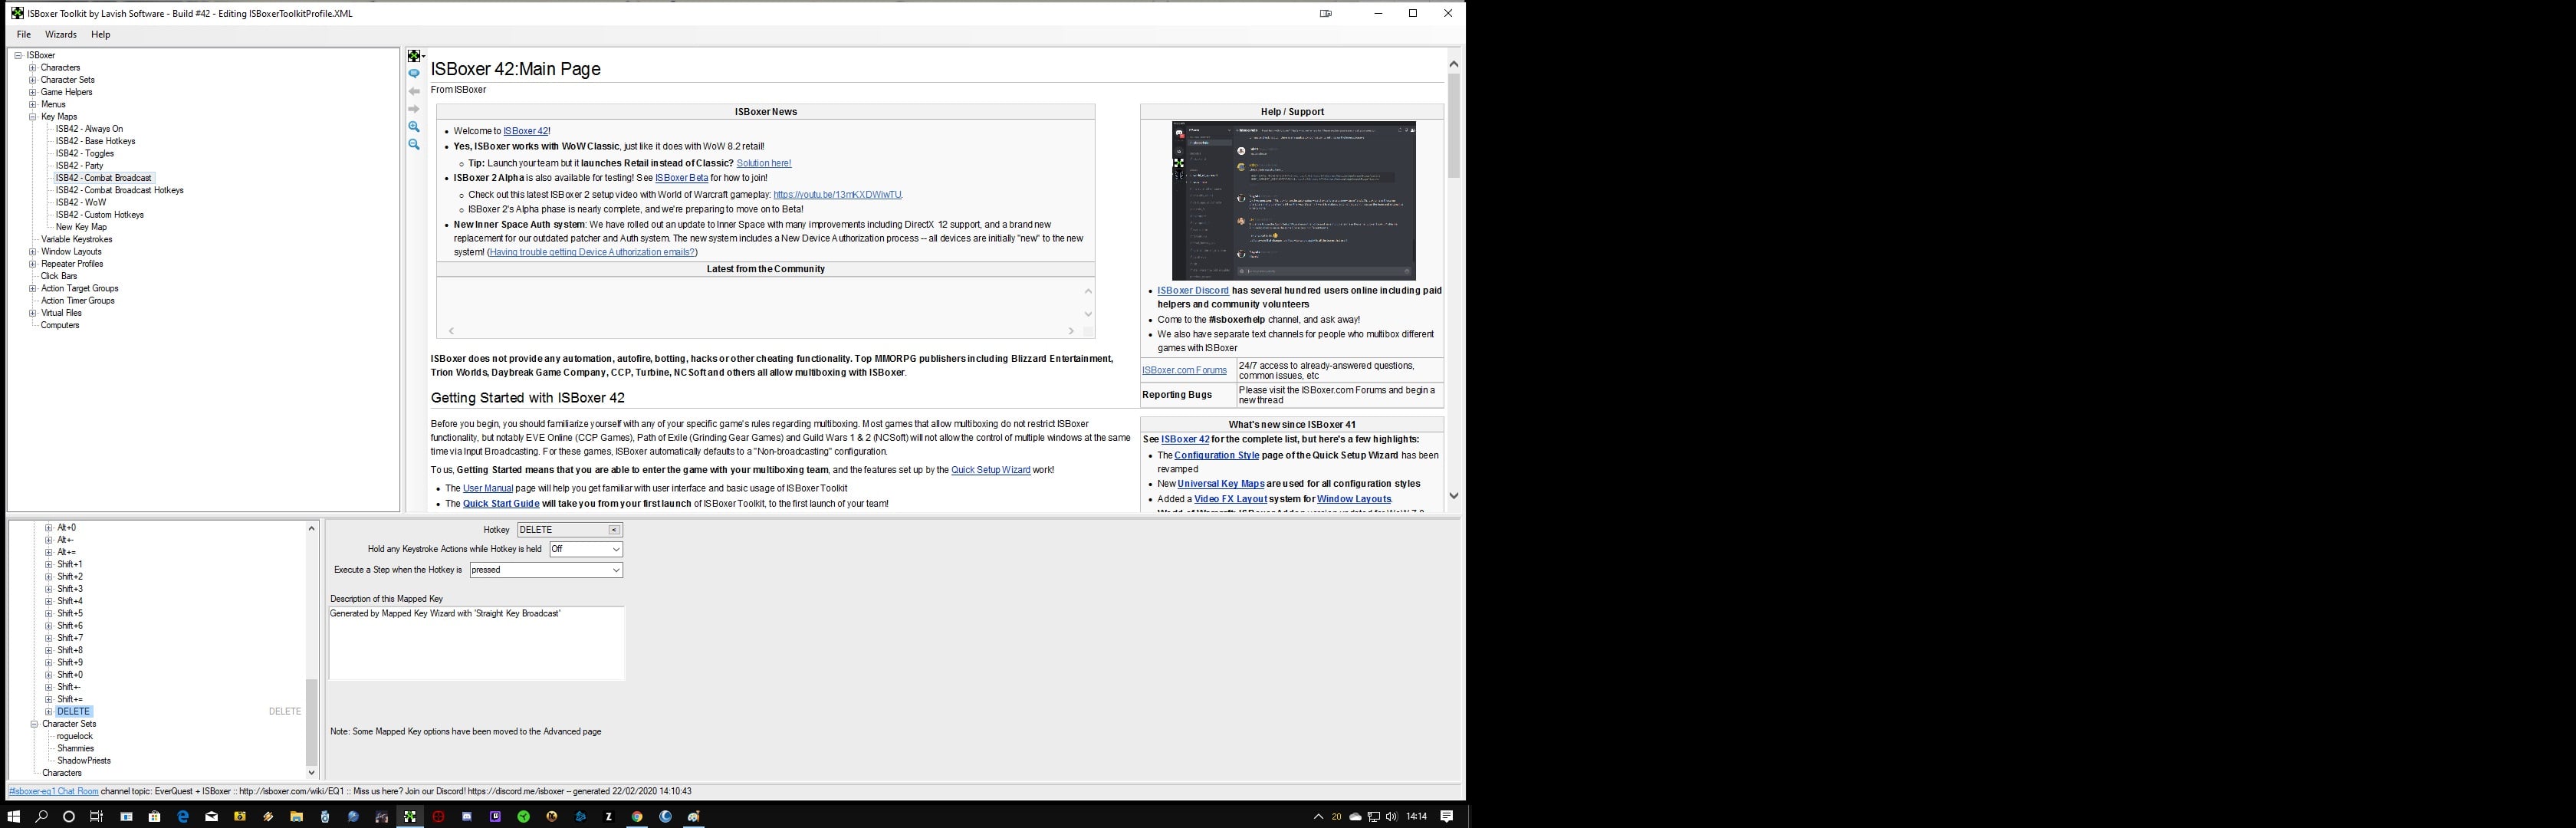Expand the Action Target Groups node

(x=33, y=289)
